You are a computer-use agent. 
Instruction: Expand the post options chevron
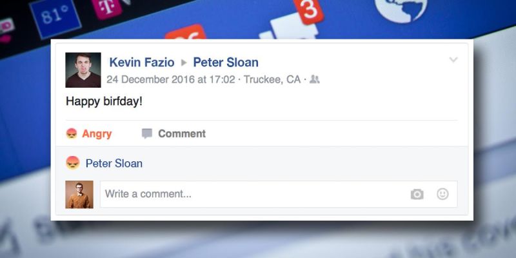point(453,59)
